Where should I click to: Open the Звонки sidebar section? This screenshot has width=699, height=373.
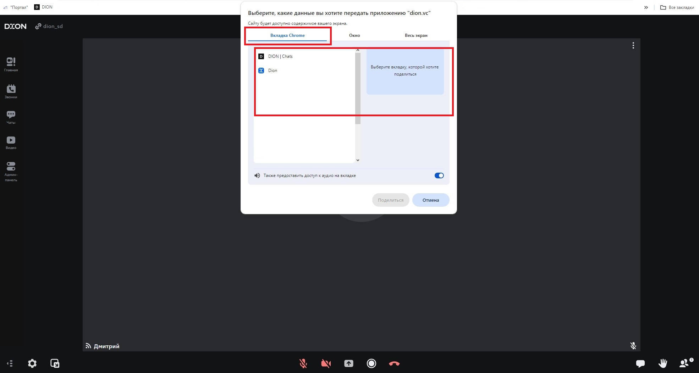(x=11, y=91)
